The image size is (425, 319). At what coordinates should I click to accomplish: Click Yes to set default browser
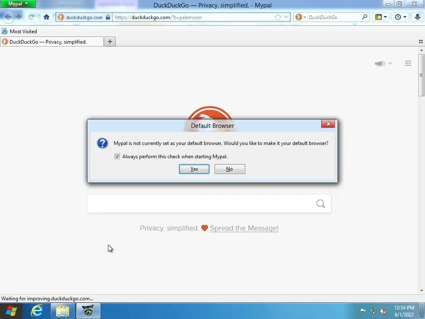[194, 169]
